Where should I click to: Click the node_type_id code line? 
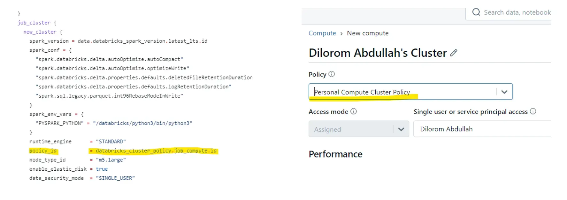[x=47, y=160]
